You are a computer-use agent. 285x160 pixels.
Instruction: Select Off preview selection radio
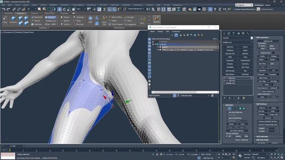tap(227, 136)
